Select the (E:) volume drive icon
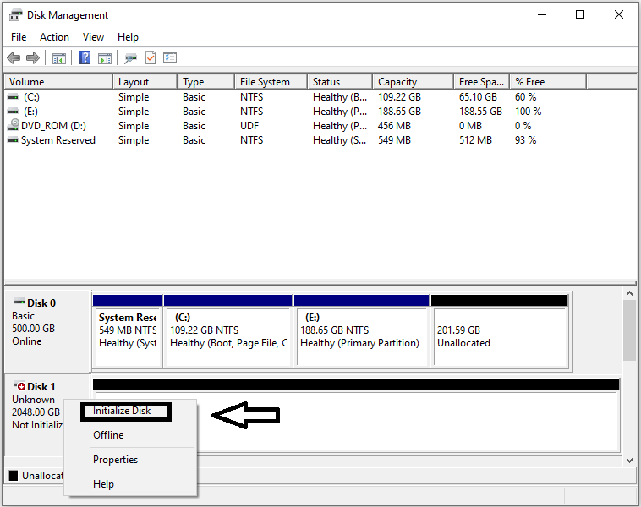 (13, 112)
